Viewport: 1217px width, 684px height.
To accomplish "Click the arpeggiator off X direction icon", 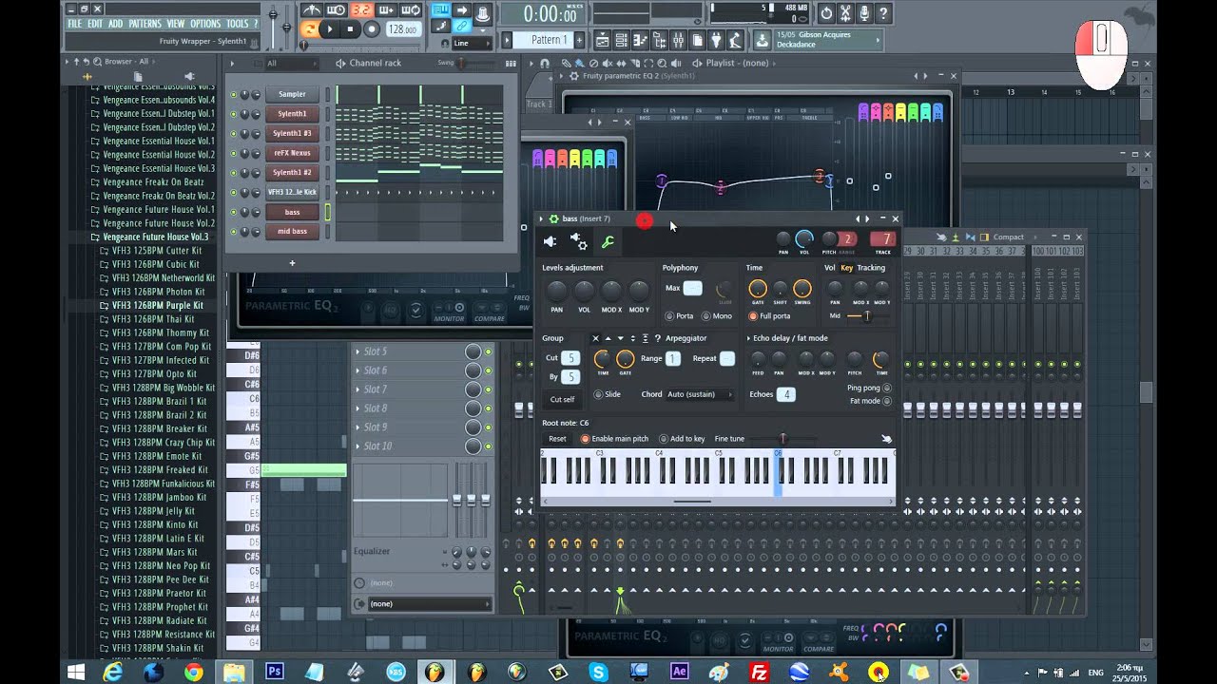I will [x=595, y=338].
